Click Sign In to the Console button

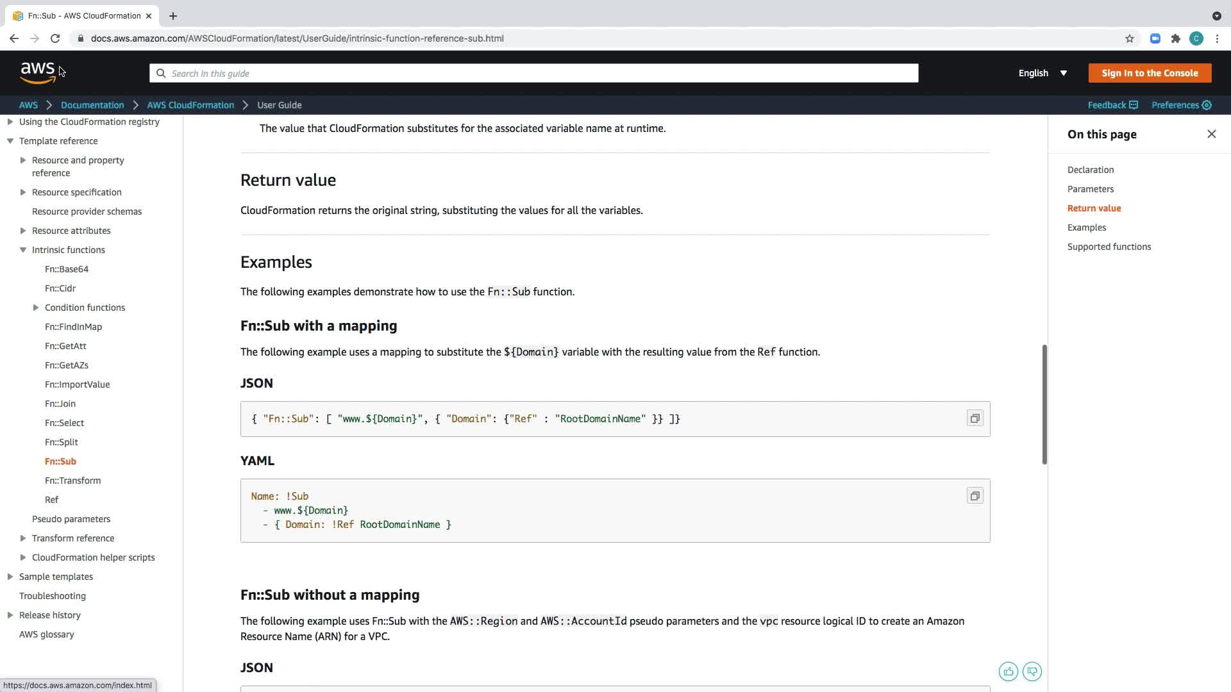point(1149,73)
